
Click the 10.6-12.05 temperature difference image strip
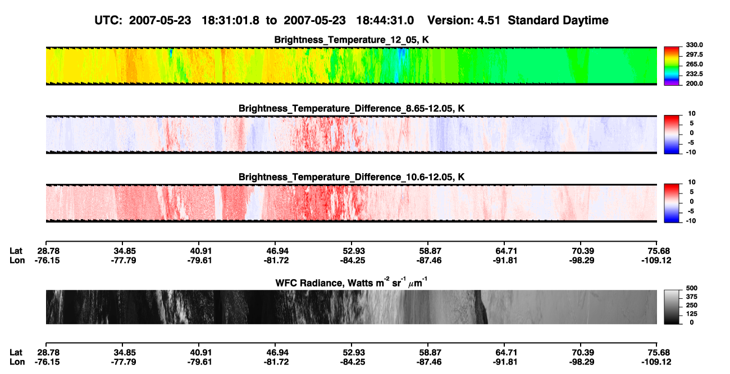(x=352, y=204)
